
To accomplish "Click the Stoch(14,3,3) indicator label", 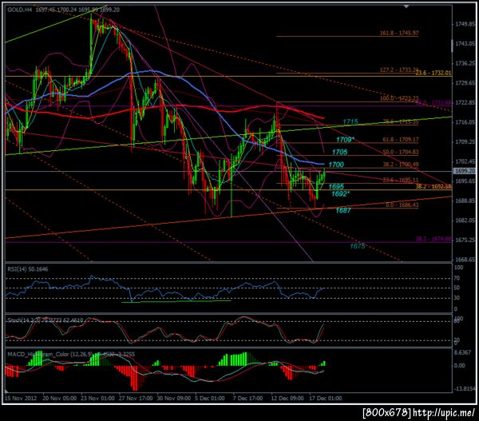I will pyautogui.click(x=46, y=320).
